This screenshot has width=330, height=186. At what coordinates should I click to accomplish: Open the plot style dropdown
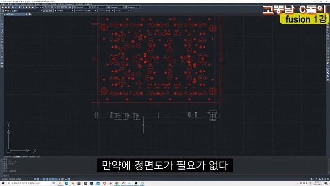[x=123, y=11]
